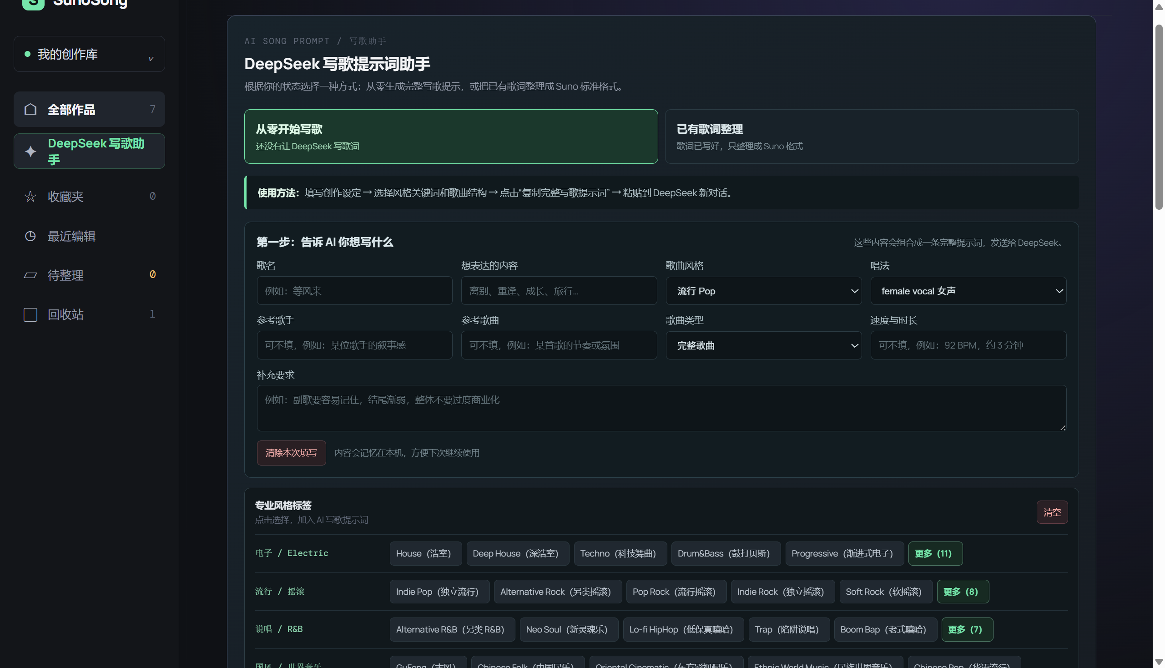Toggle the Indie Pop (独立流行) tag
This screenshot has height=668, width=1165.
pyautogui.click(x=440, y=592)
